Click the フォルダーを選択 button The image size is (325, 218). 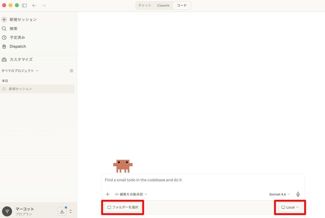(123, 207)
